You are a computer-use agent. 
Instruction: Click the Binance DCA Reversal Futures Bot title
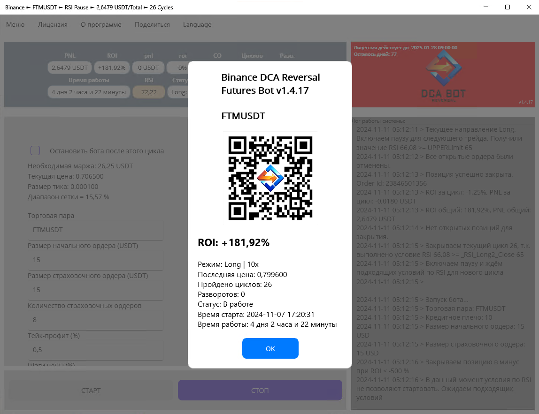pos(270,84)
